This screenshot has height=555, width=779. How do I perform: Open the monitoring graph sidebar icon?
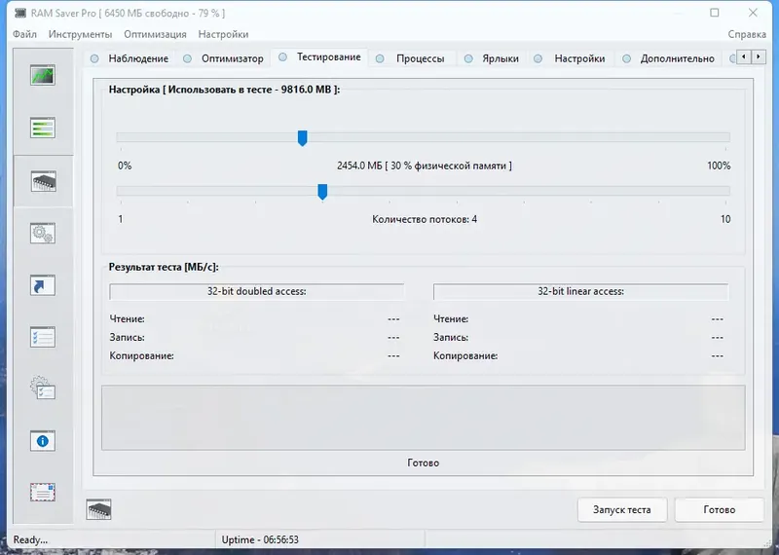pos(43,76)
